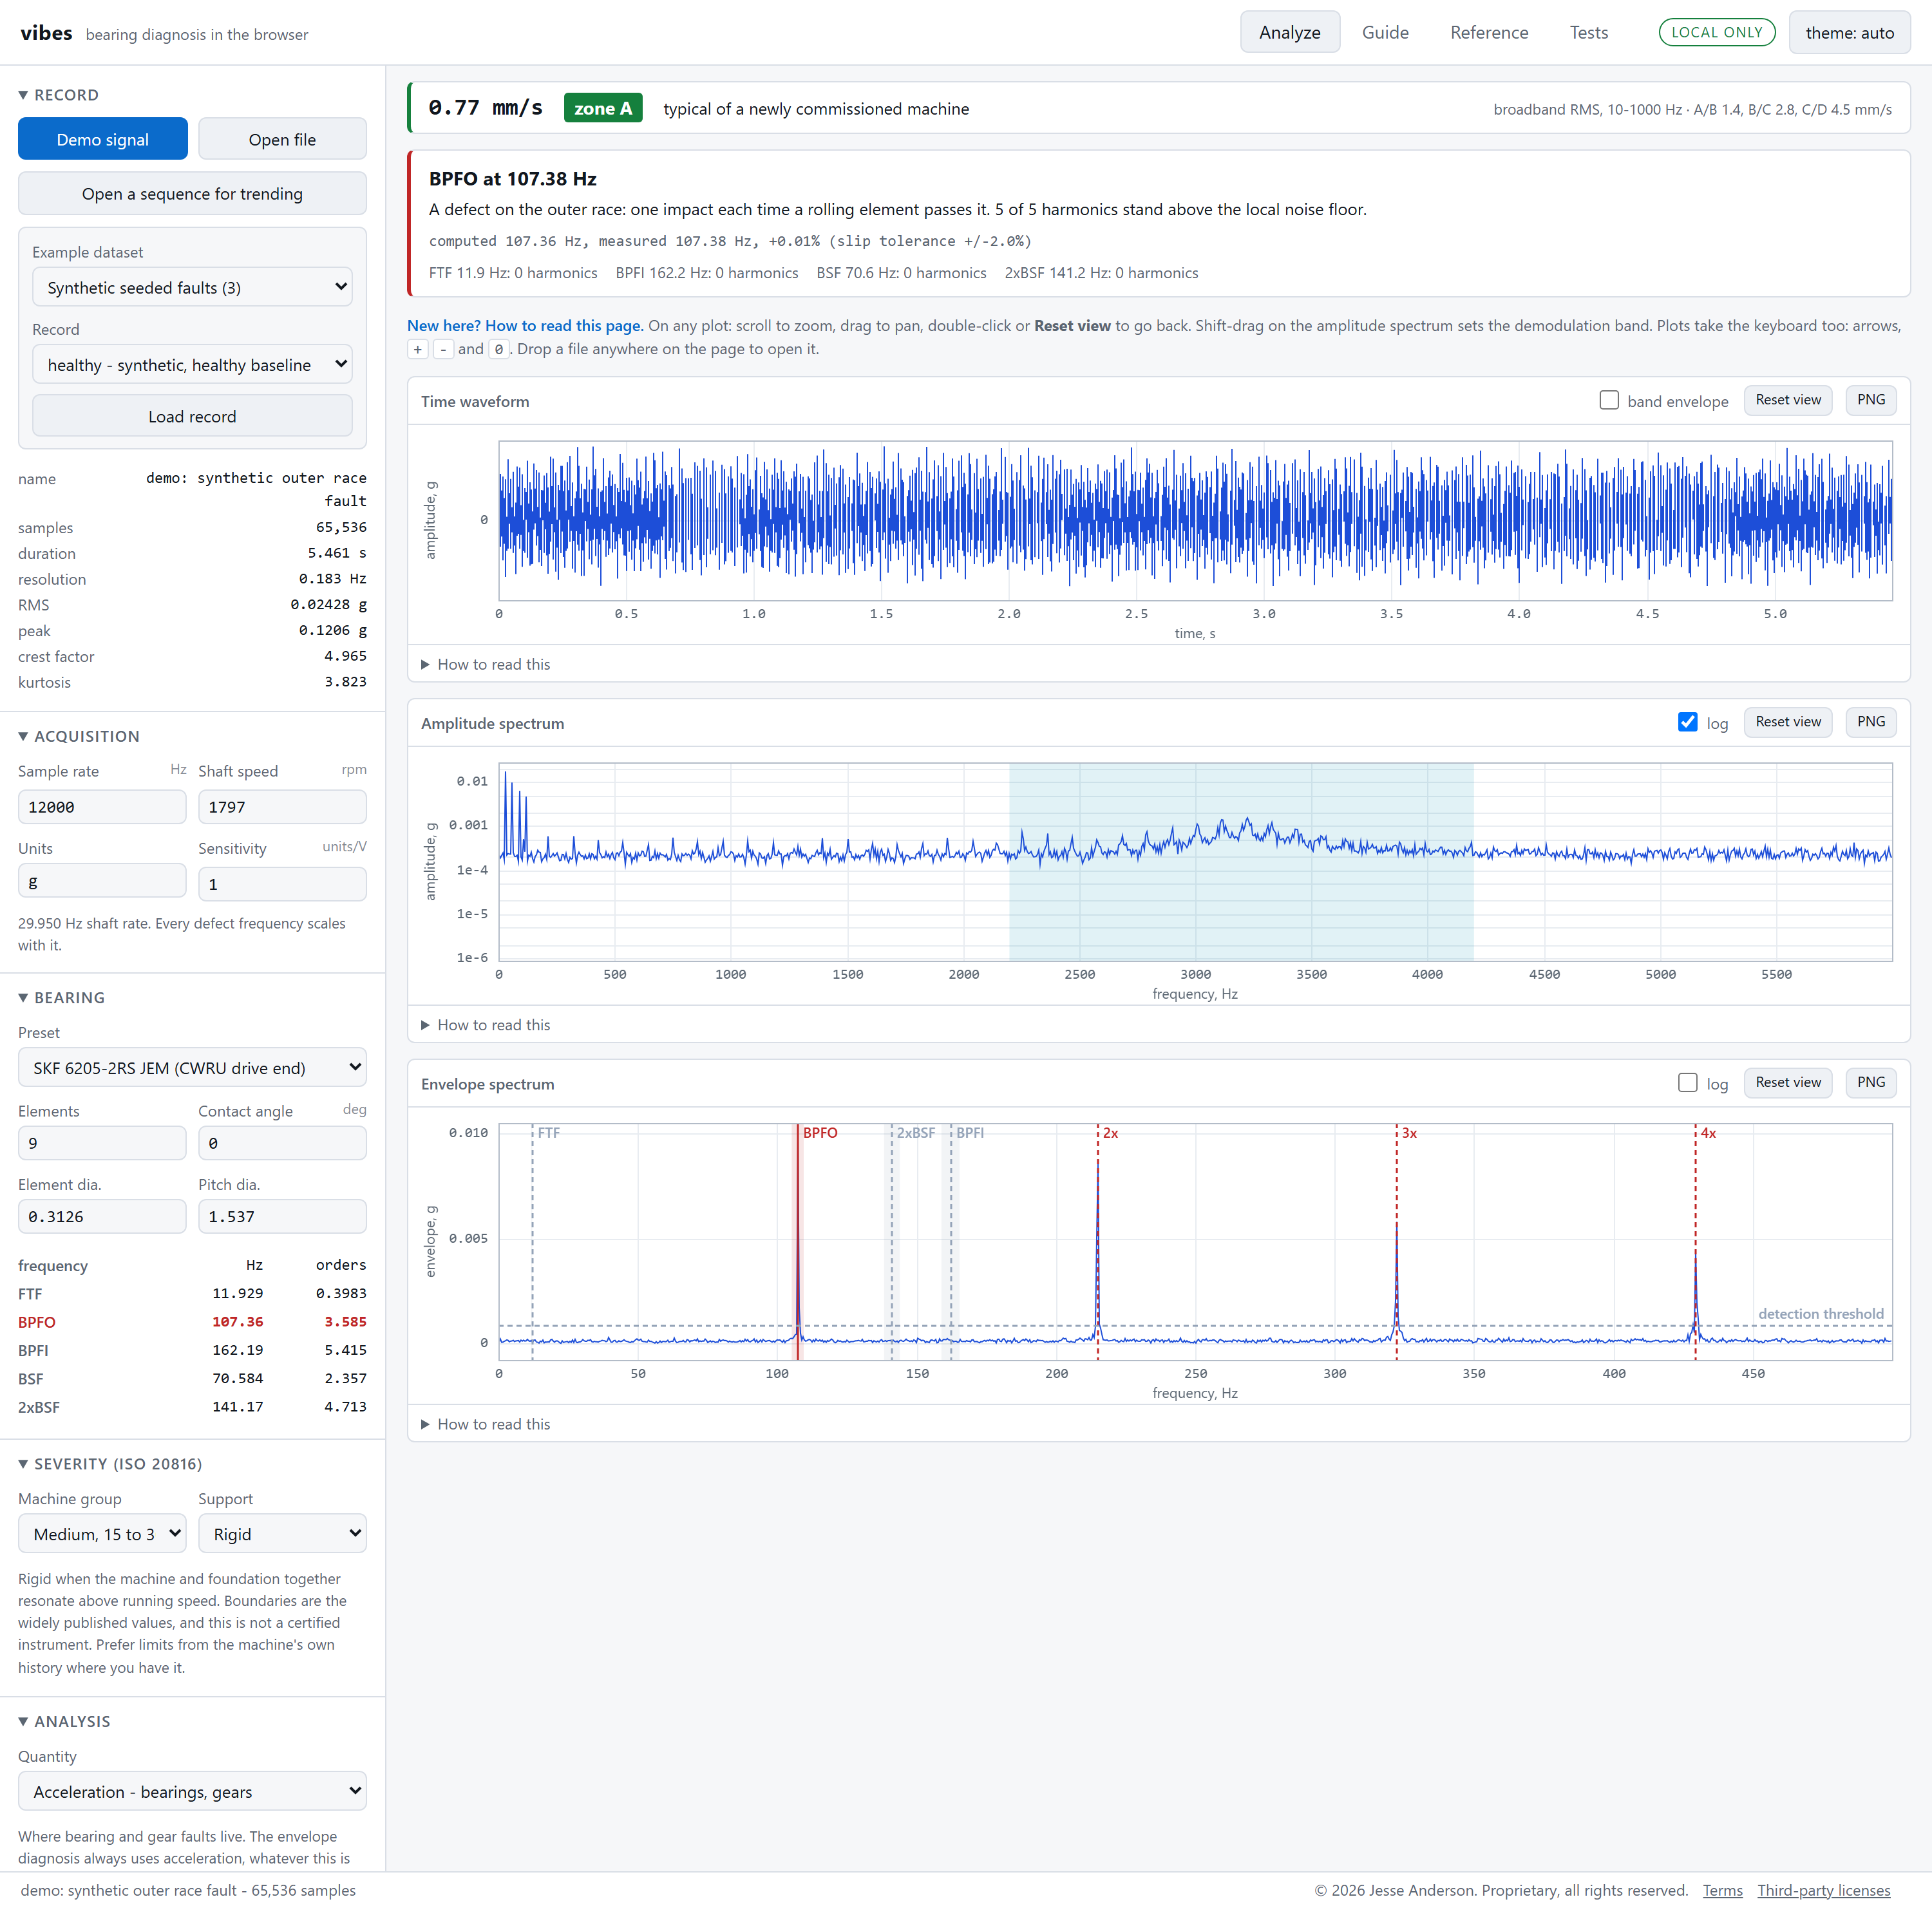Click the LOCAL ONLY badge
1932x1906 pixels.
point(1717,32)
